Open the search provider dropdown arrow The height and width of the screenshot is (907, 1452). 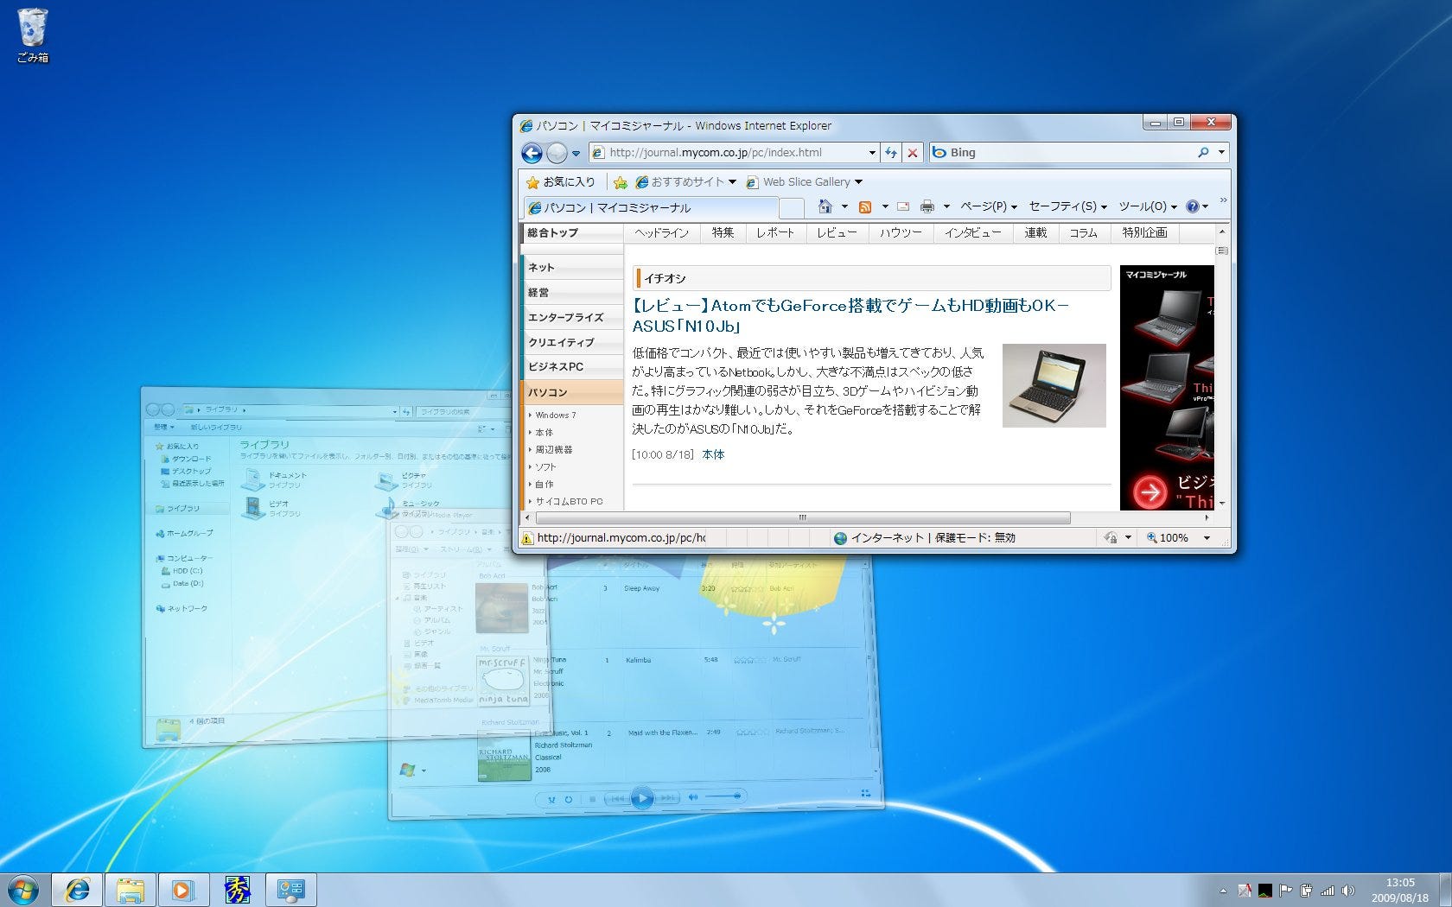click(1221, 152)
